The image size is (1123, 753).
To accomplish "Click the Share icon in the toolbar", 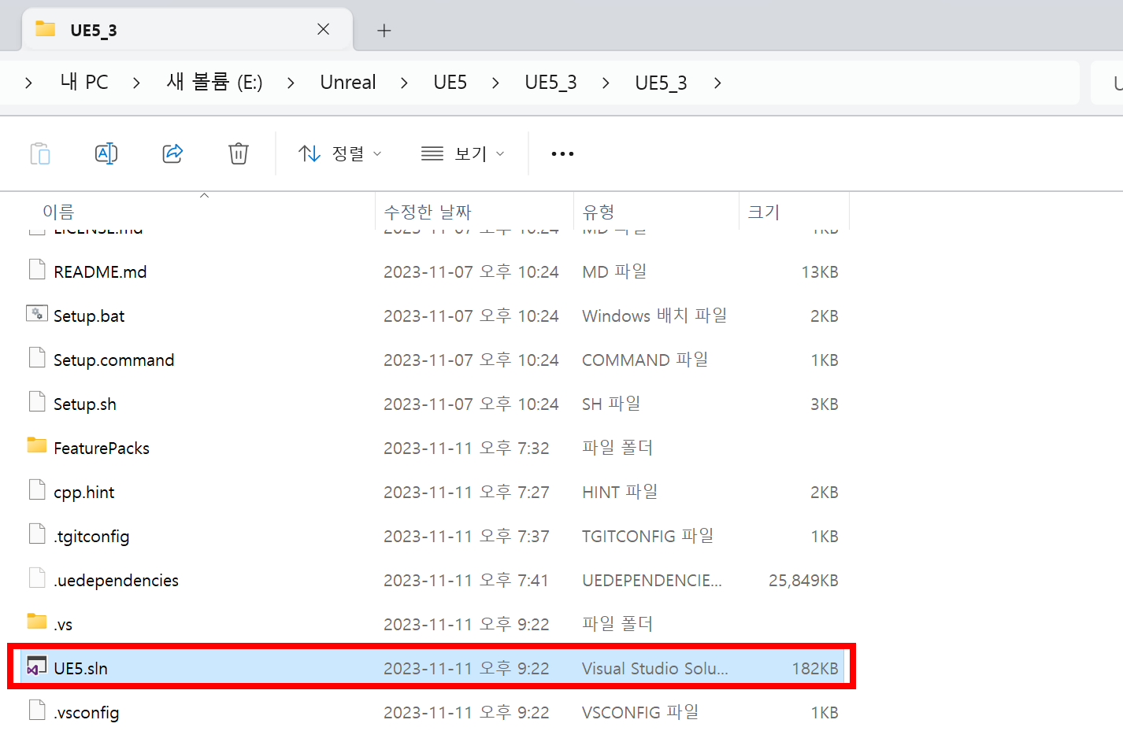I will pos(172,153).
